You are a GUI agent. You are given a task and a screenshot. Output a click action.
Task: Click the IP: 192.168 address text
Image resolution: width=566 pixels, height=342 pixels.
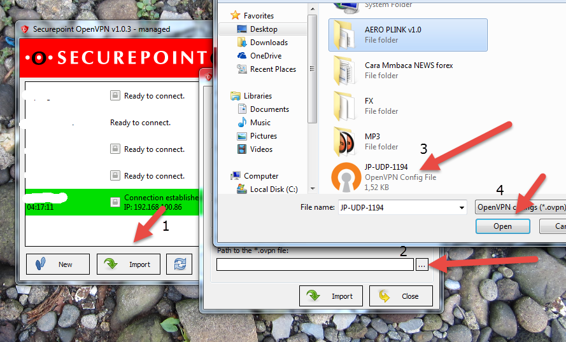pos(153,207)
